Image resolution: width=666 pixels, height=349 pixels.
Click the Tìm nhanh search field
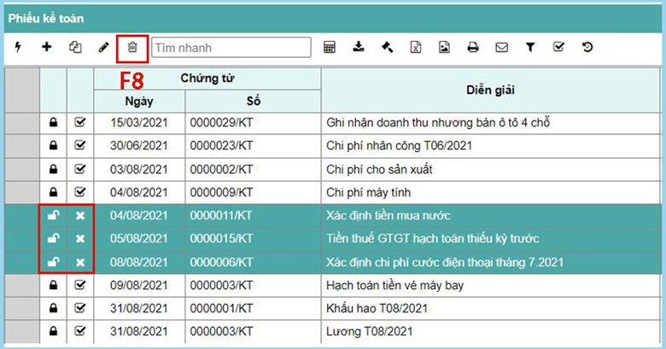(x=231, y=48)
